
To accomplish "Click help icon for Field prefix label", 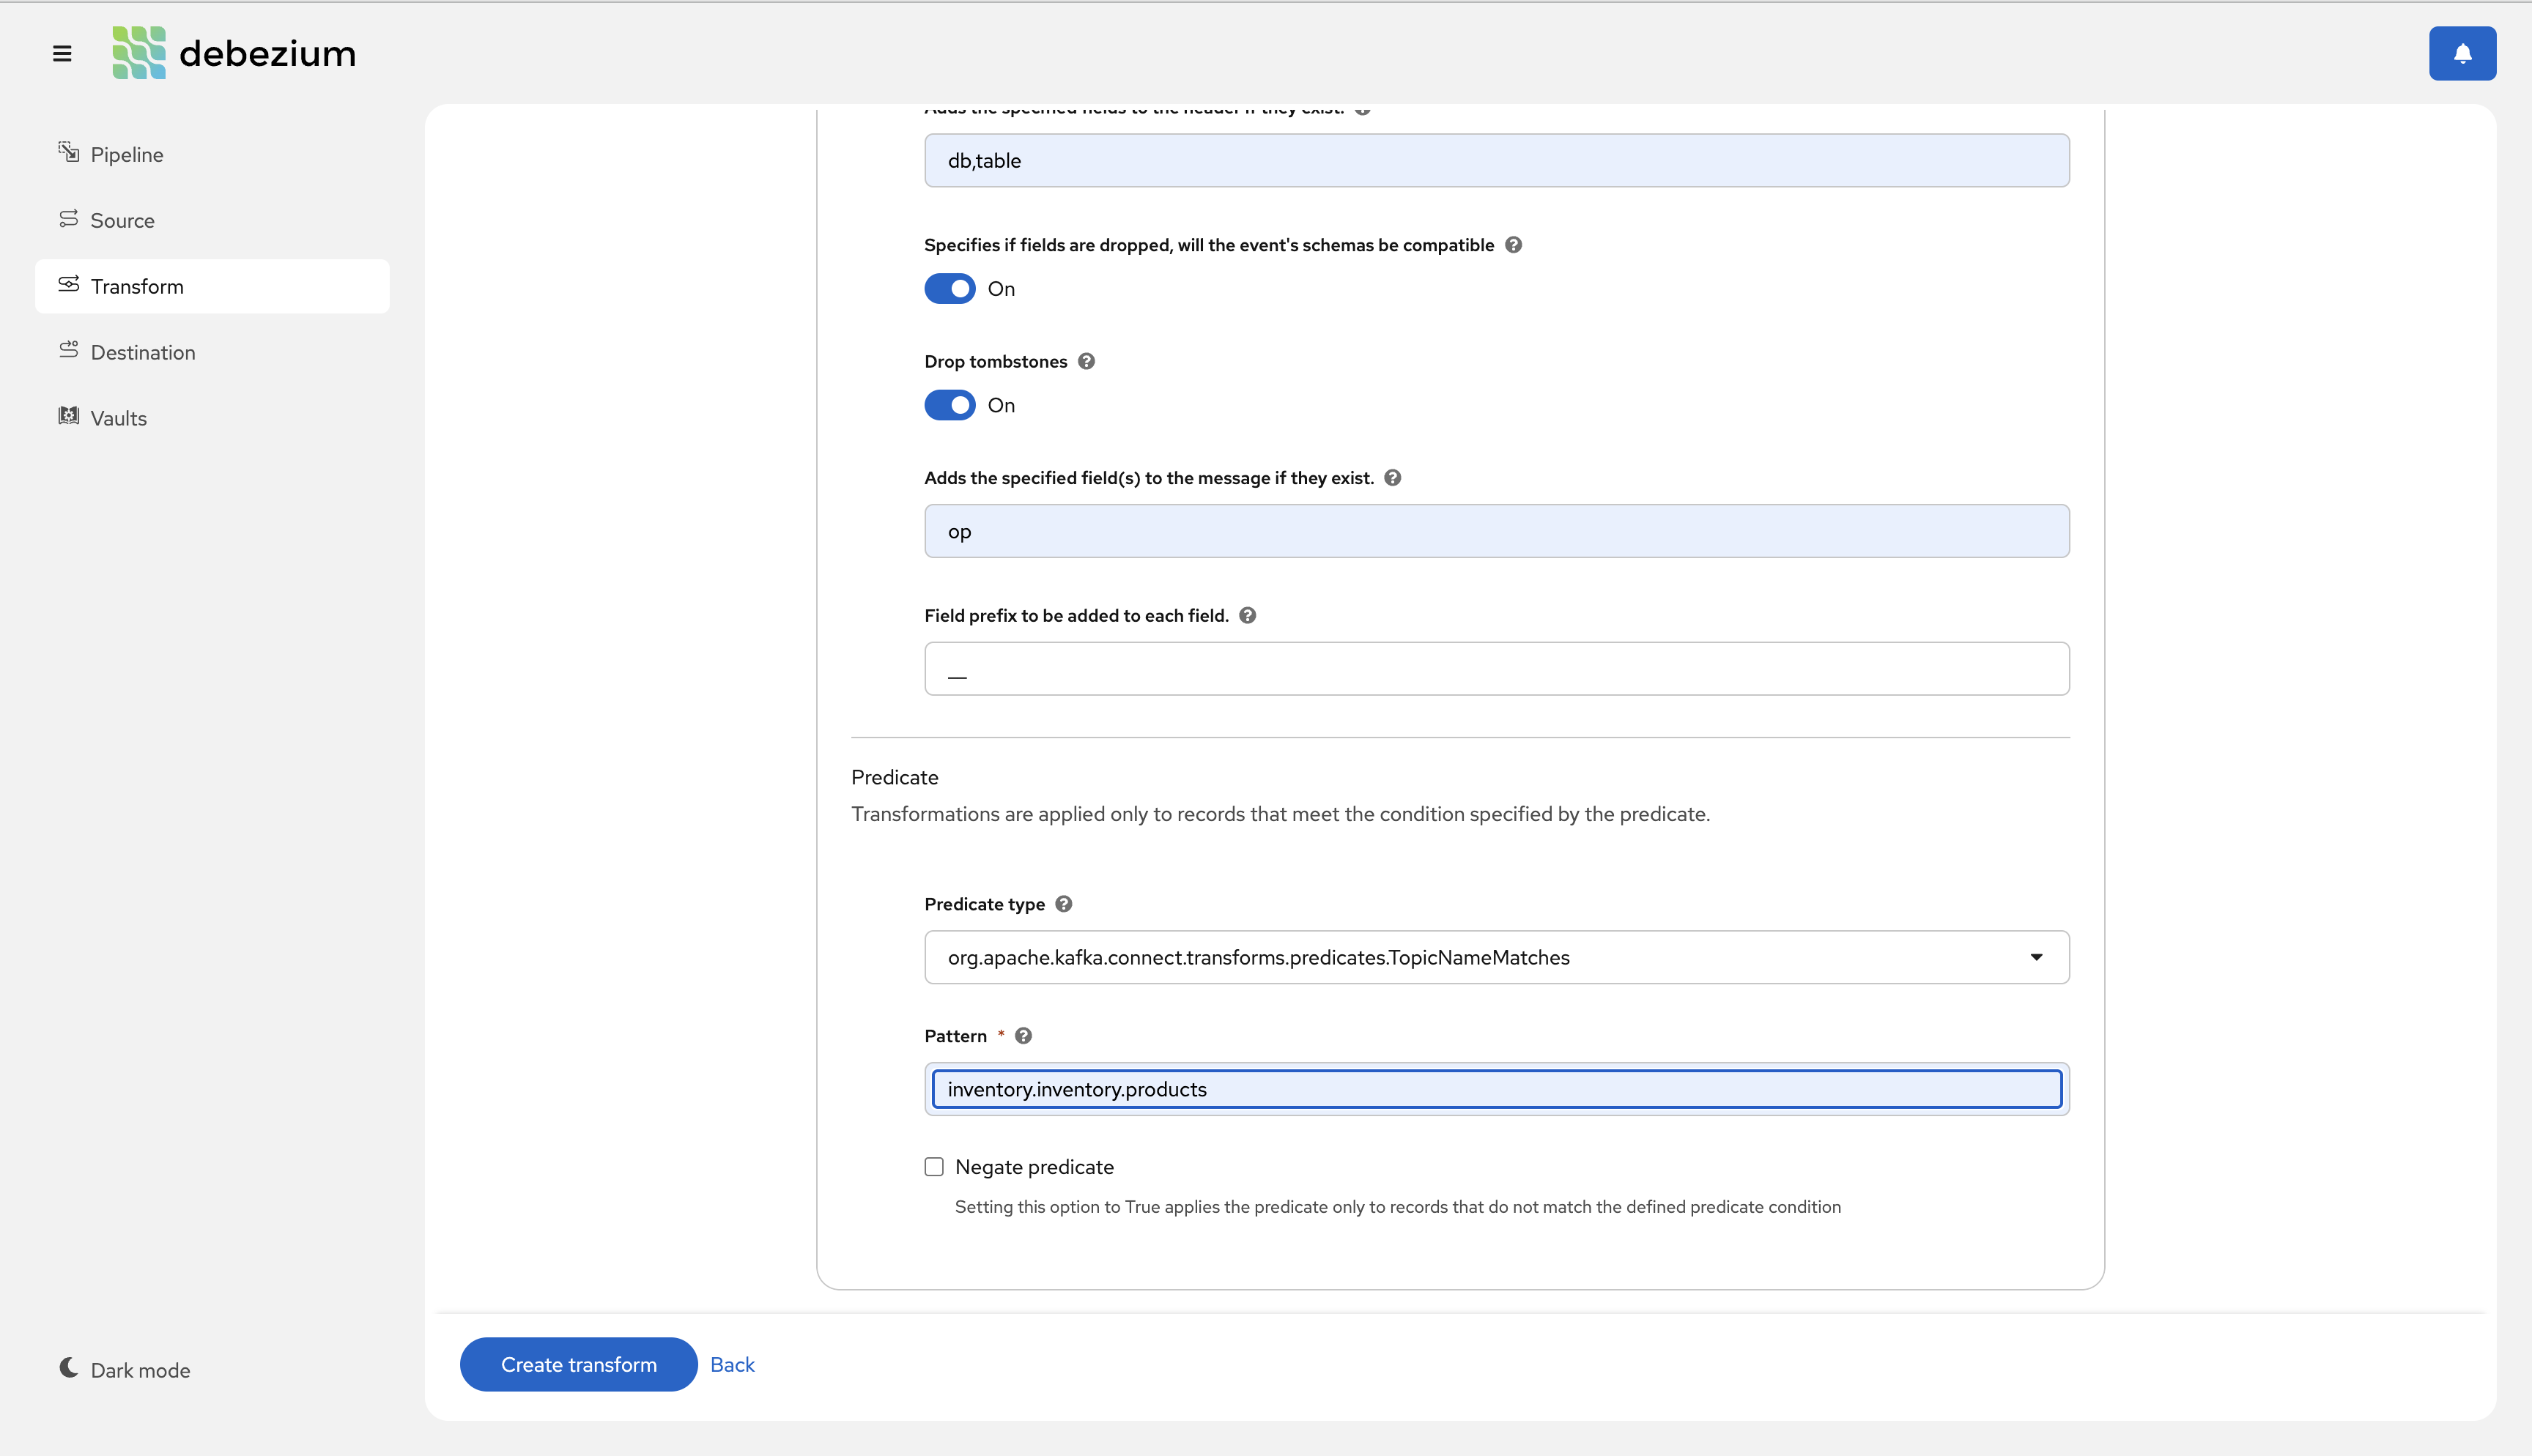I will 1247,615.
